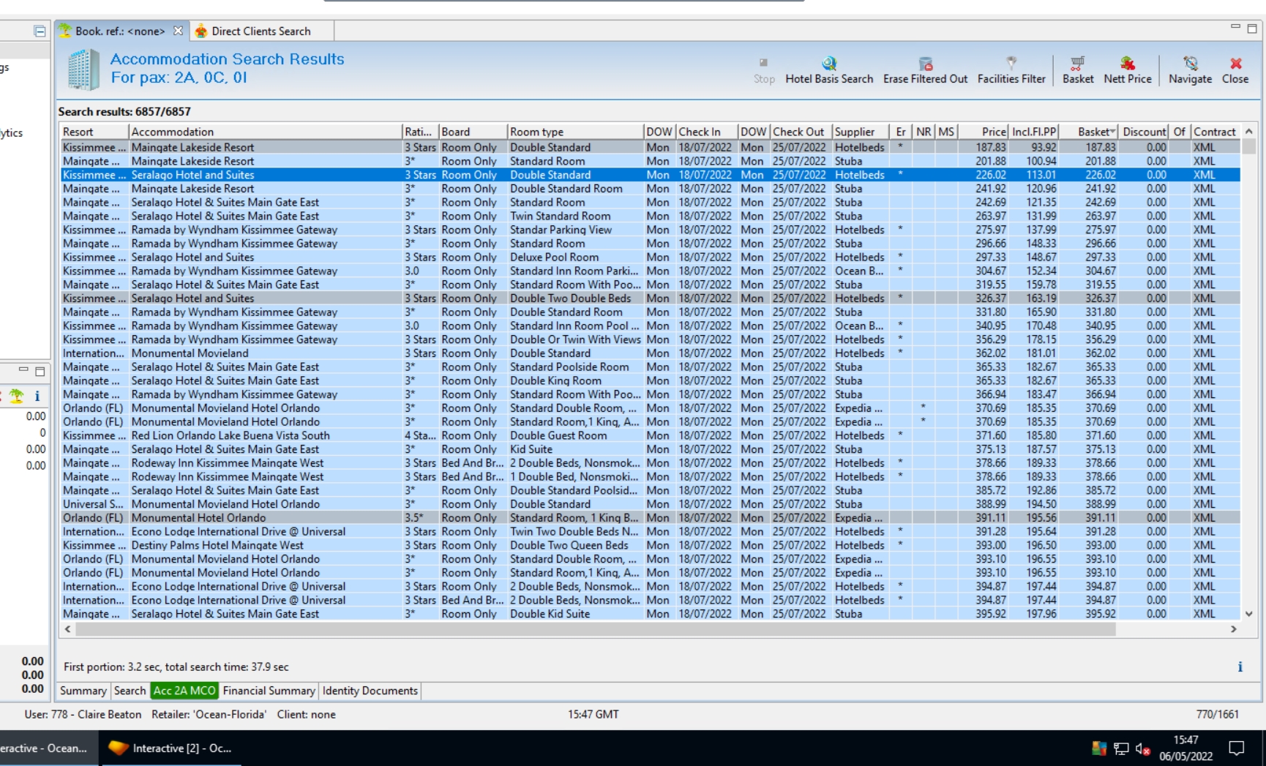Click the vertical scrollbar down arrow
The image size is (1266, 766).
(1248, 614)
